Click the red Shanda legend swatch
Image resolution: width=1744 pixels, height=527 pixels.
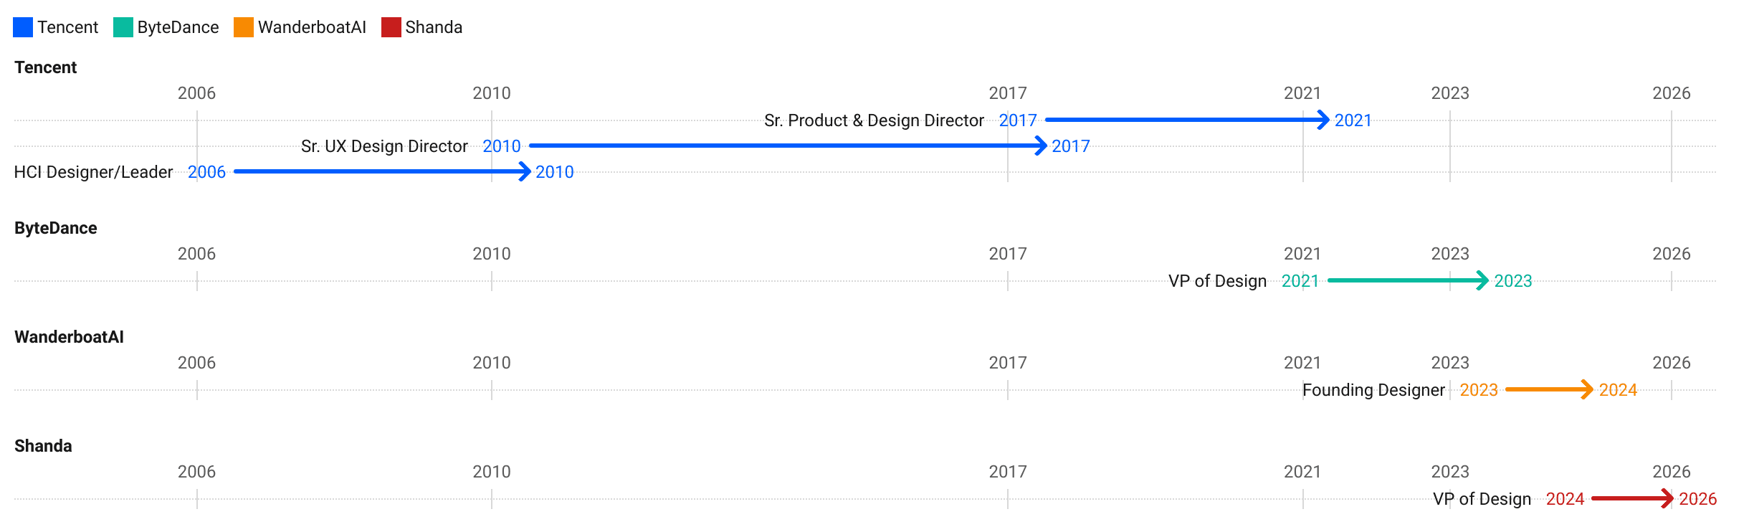391,27
